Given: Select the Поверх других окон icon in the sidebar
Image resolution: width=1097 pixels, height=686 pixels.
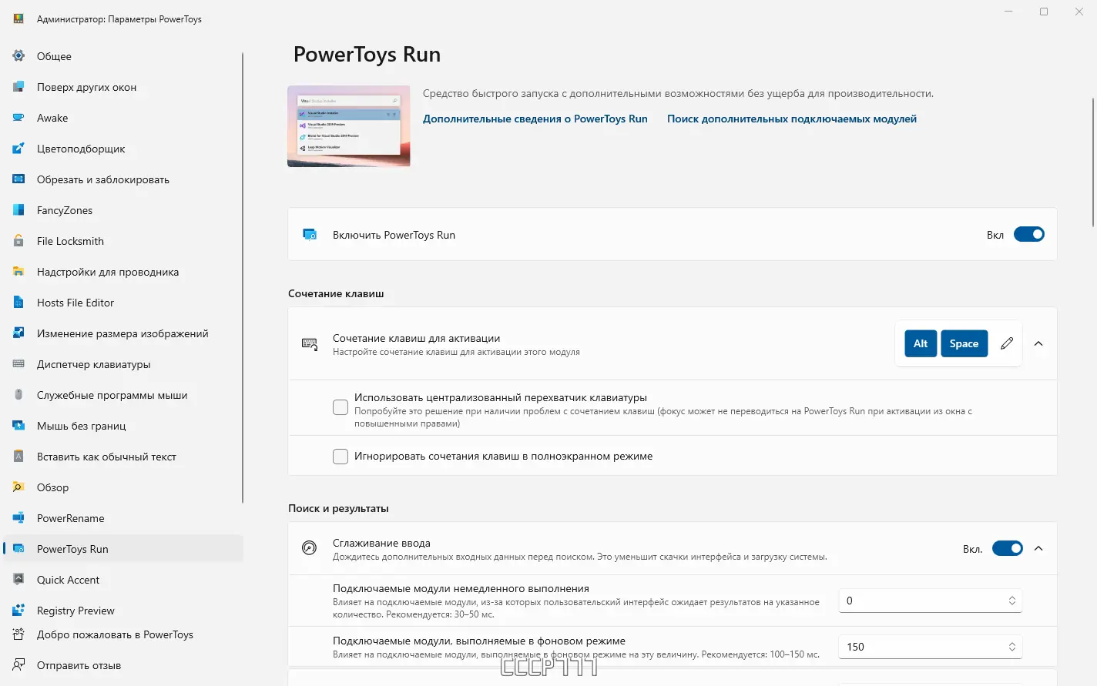Looking at the screenshot, I should pos(18,87).
